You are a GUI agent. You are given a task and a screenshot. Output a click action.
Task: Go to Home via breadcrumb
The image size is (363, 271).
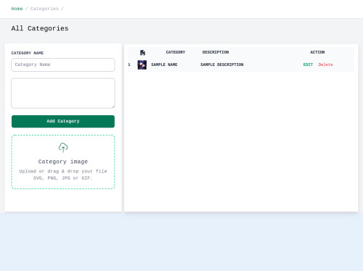coord(17,9)
